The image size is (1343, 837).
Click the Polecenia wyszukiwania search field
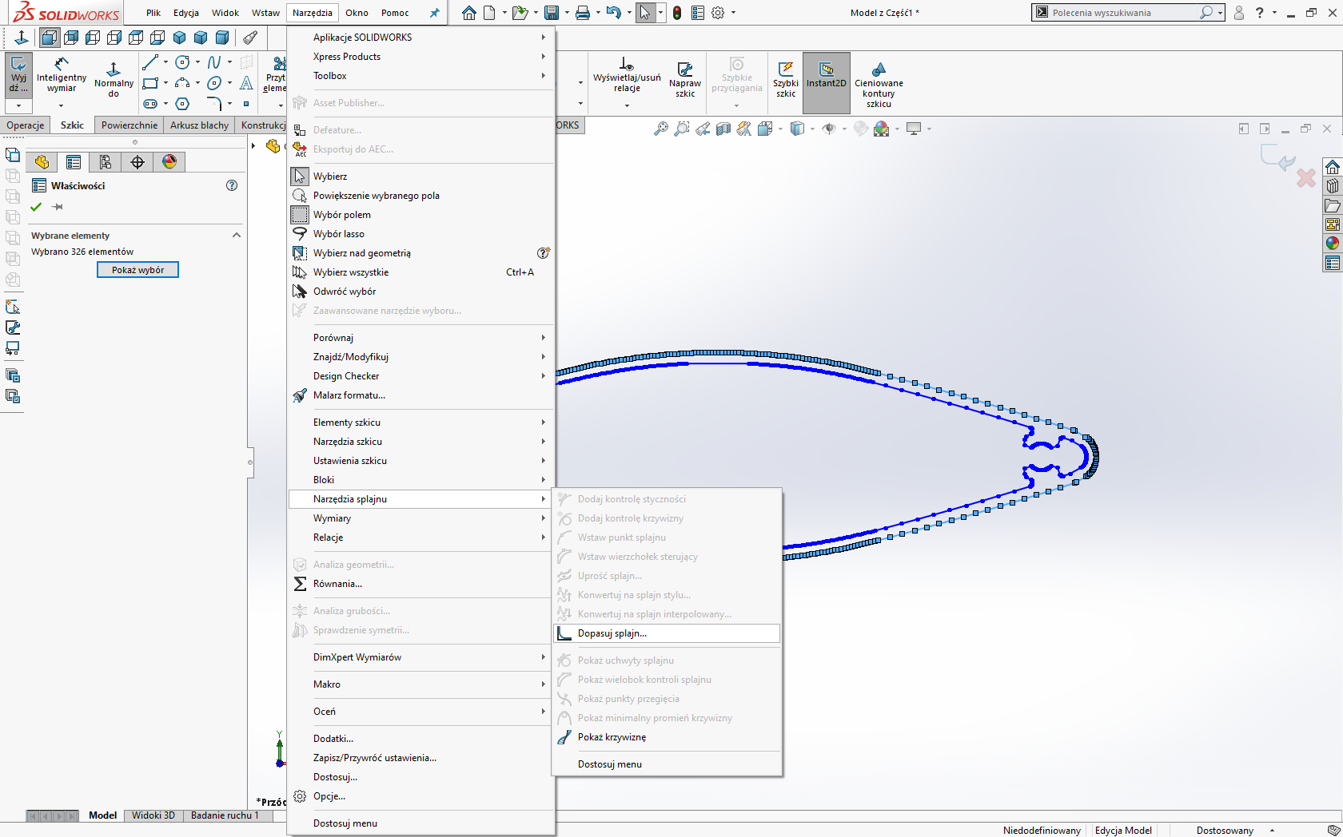click(1123, 13)
